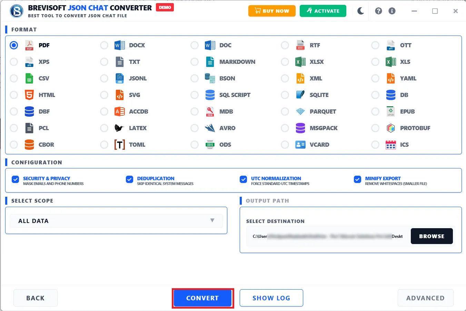The width and height of the screenshot is (466, 311).
Task: Click the Buy Now button
Action: pos(272,11)
